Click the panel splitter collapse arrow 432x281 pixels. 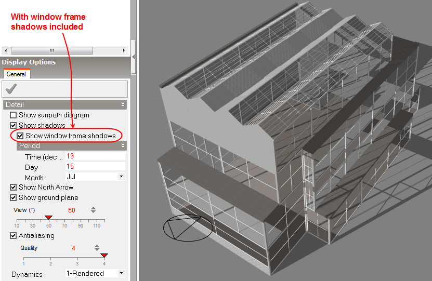(134, 57)
